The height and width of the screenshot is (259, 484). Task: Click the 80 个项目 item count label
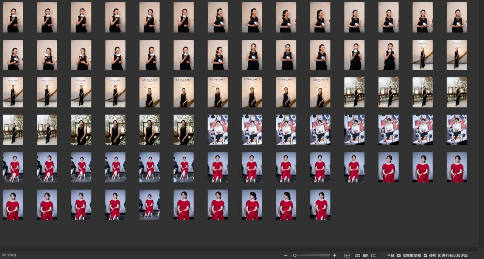pos(9,256)
